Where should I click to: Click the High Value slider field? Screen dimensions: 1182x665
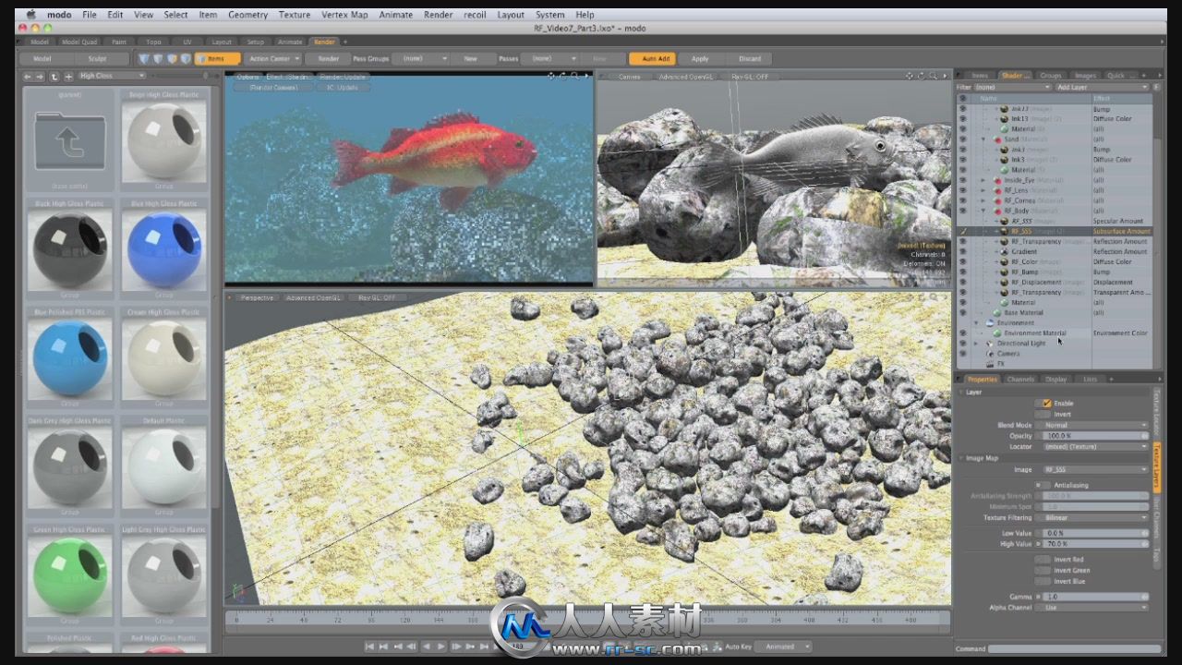1095,544
